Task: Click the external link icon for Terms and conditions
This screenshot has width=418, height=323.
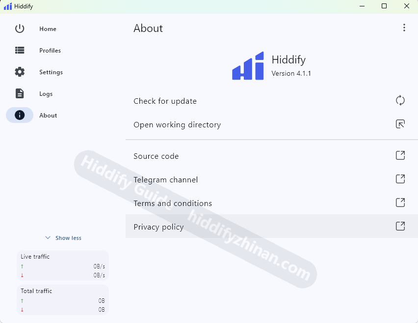Action: 400,203
